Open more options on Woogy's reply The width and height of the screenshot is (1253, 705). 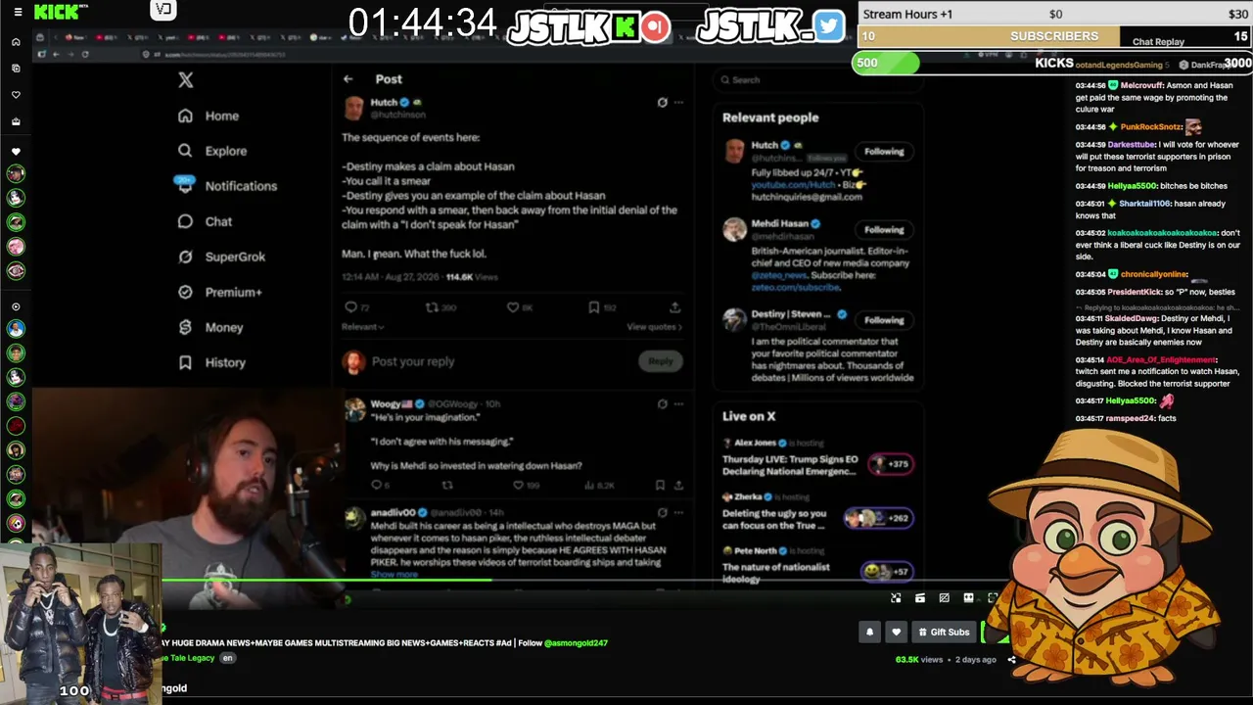(x=678, y=403)
